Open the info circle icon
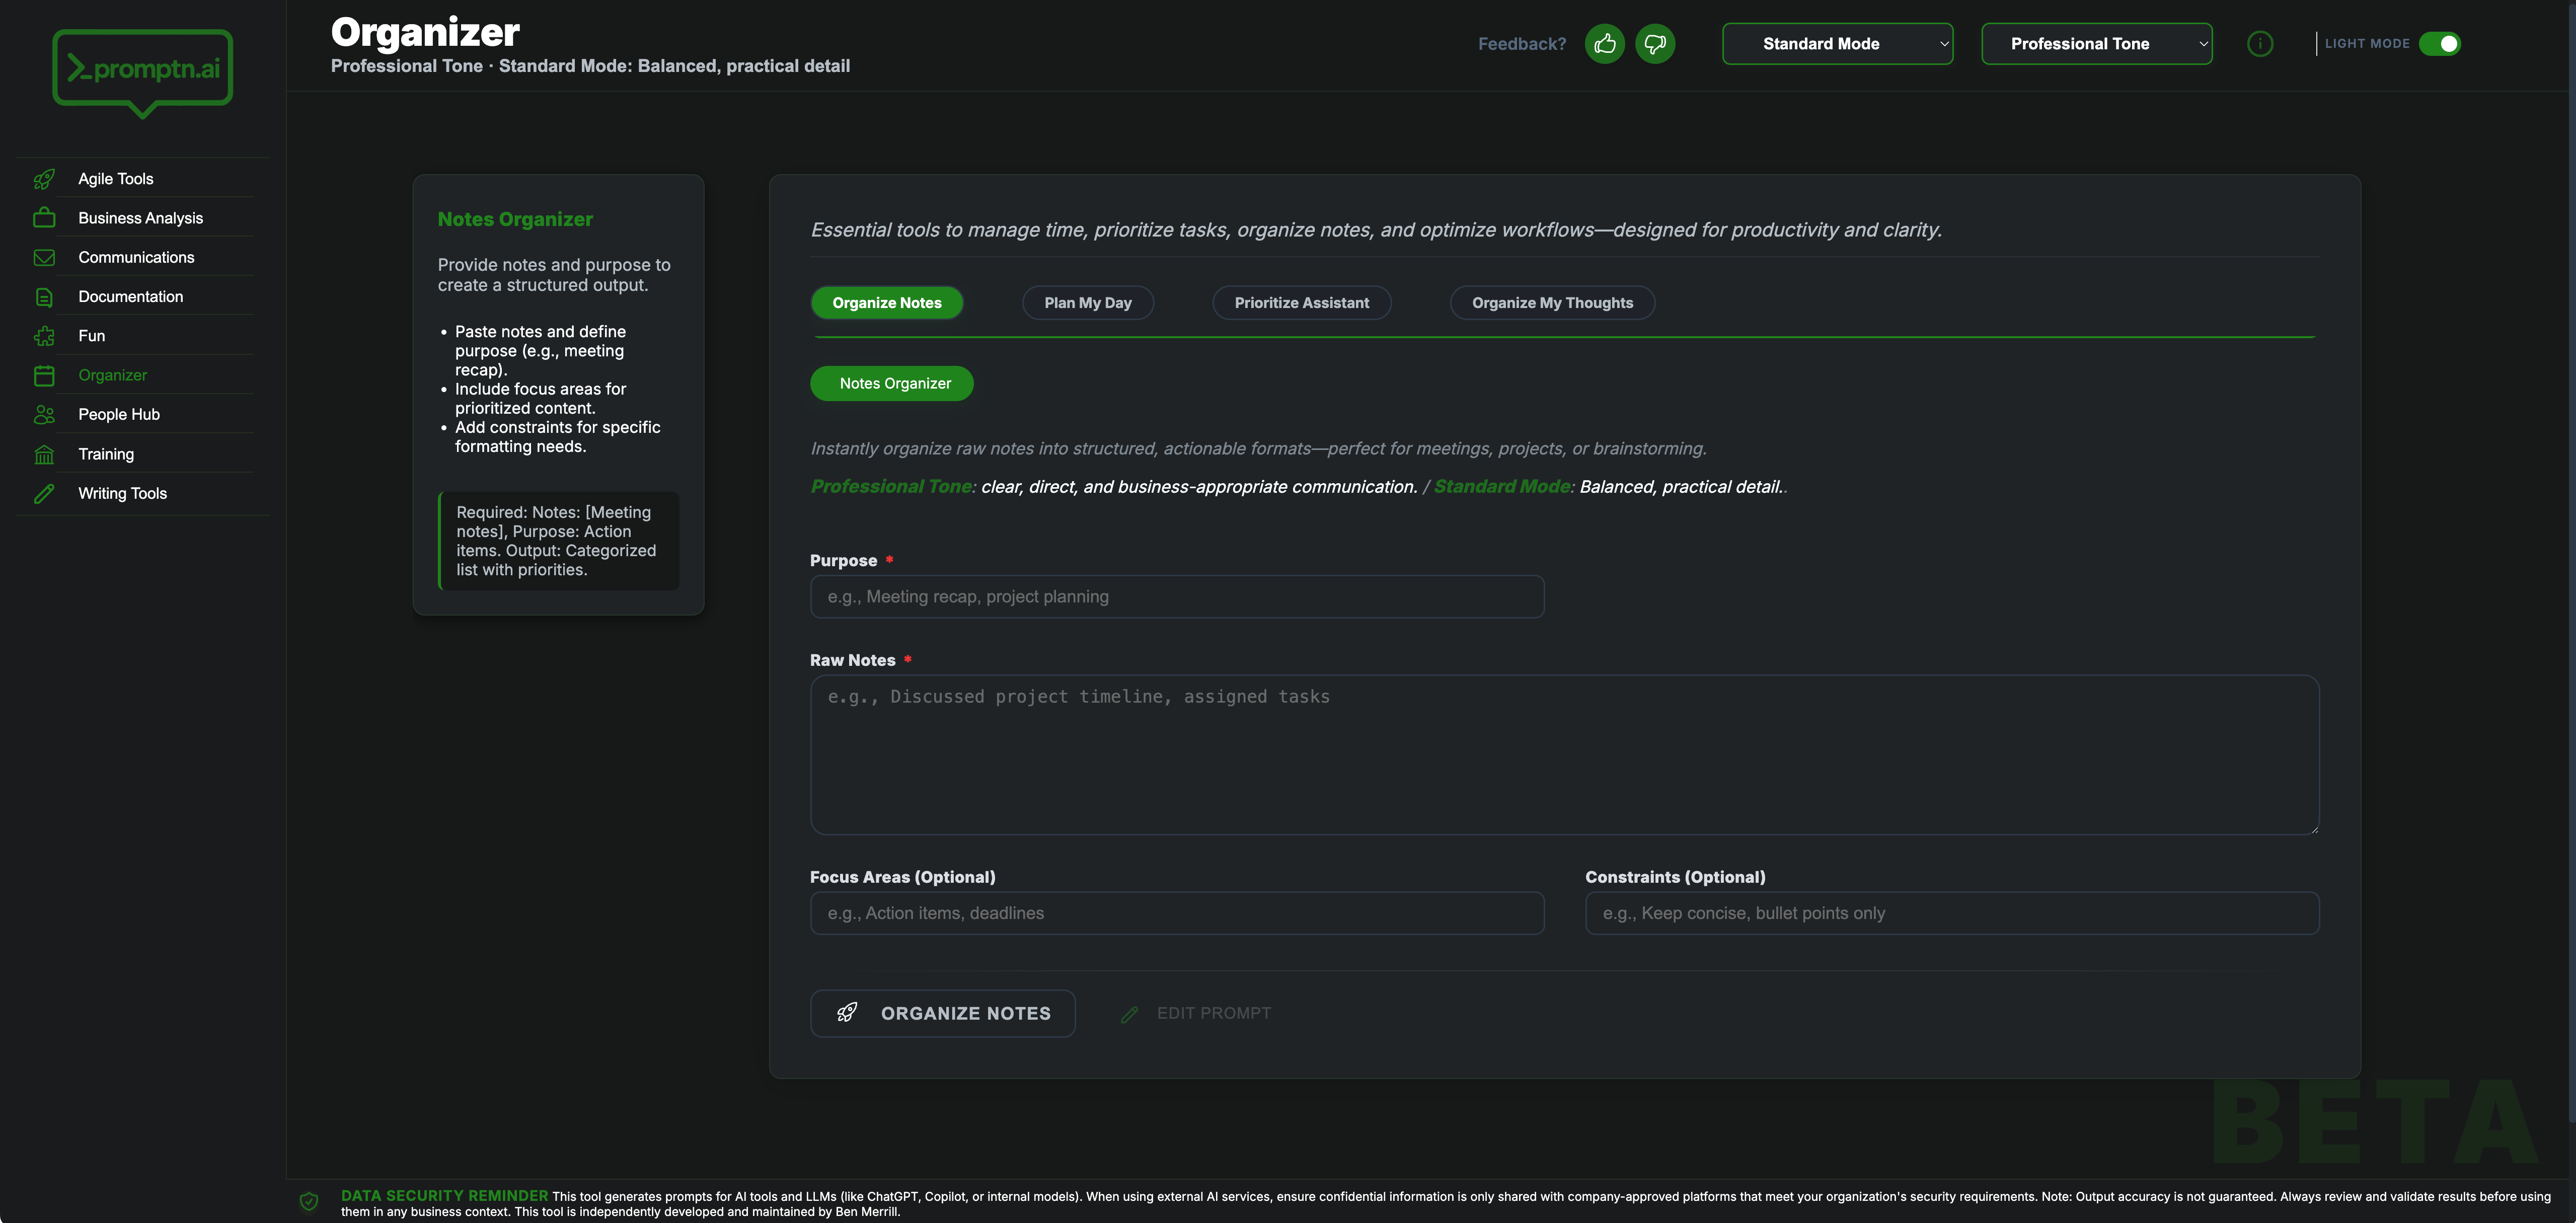This screenshot has height=1223, width=2576. click(x=2260, y=44)
